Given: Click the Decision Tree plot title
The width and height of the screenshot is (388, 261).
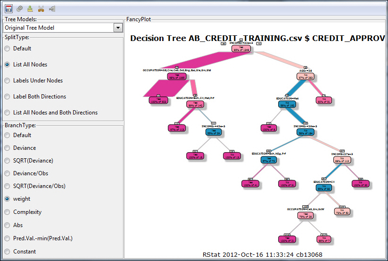Looking at the screenshot, I should coord(257,38).
